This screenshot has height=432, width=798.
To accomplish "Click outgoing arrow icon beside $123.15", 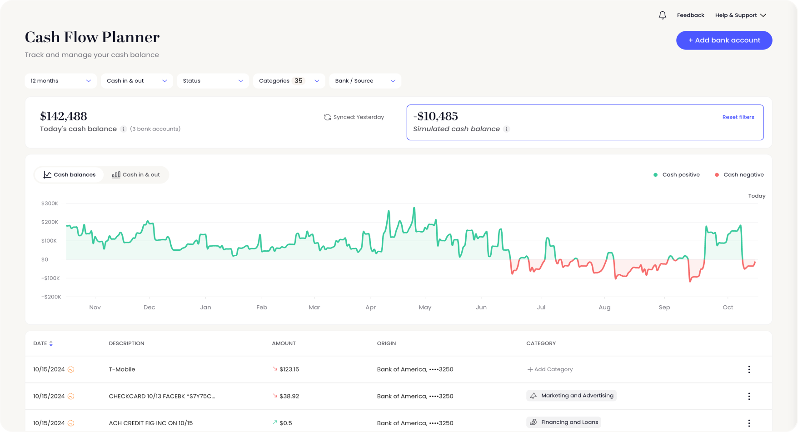I will [275, 369].
